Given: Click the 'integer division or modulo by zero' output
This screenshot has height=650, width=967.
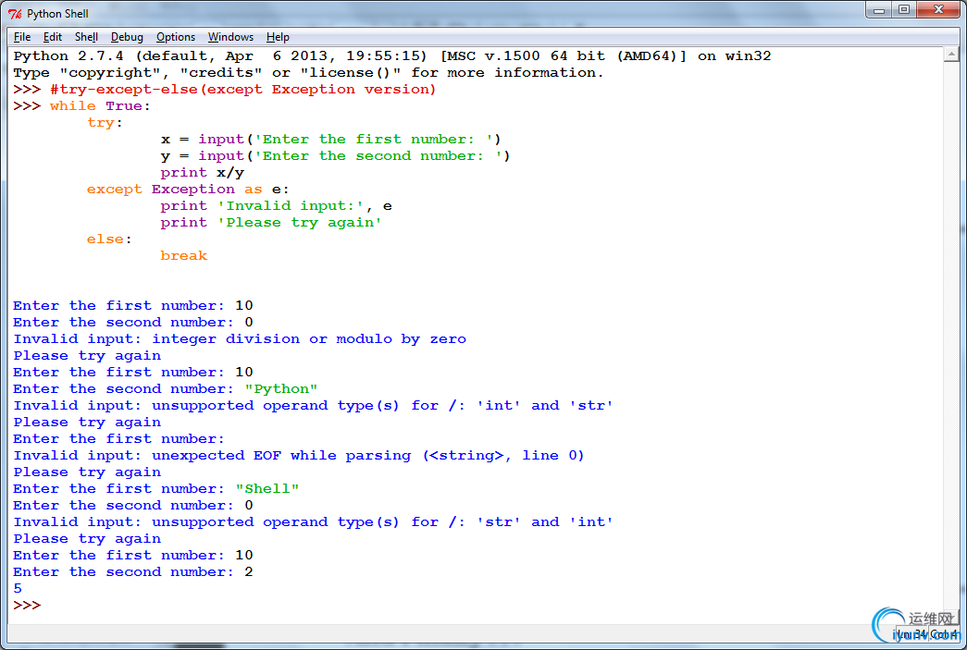Looking at the screenshot, I should point(309,338).
